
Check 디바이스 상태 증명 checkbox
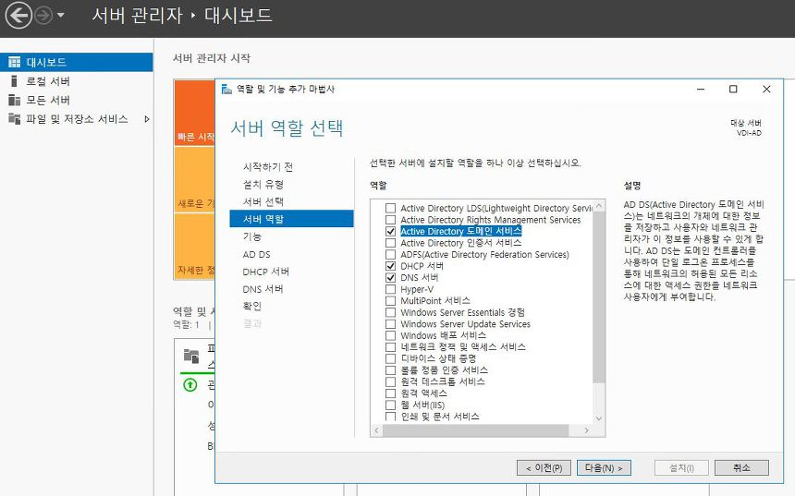point(390,358)
